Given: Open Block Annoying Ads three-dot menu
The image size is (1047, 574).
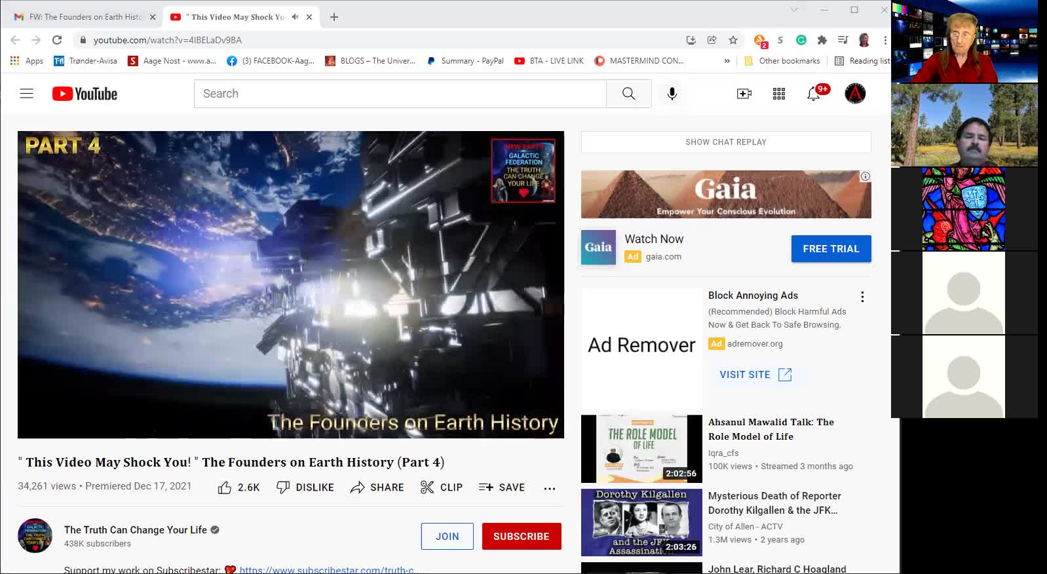Looking at the screenshot, I should click(x=862, y=297).
